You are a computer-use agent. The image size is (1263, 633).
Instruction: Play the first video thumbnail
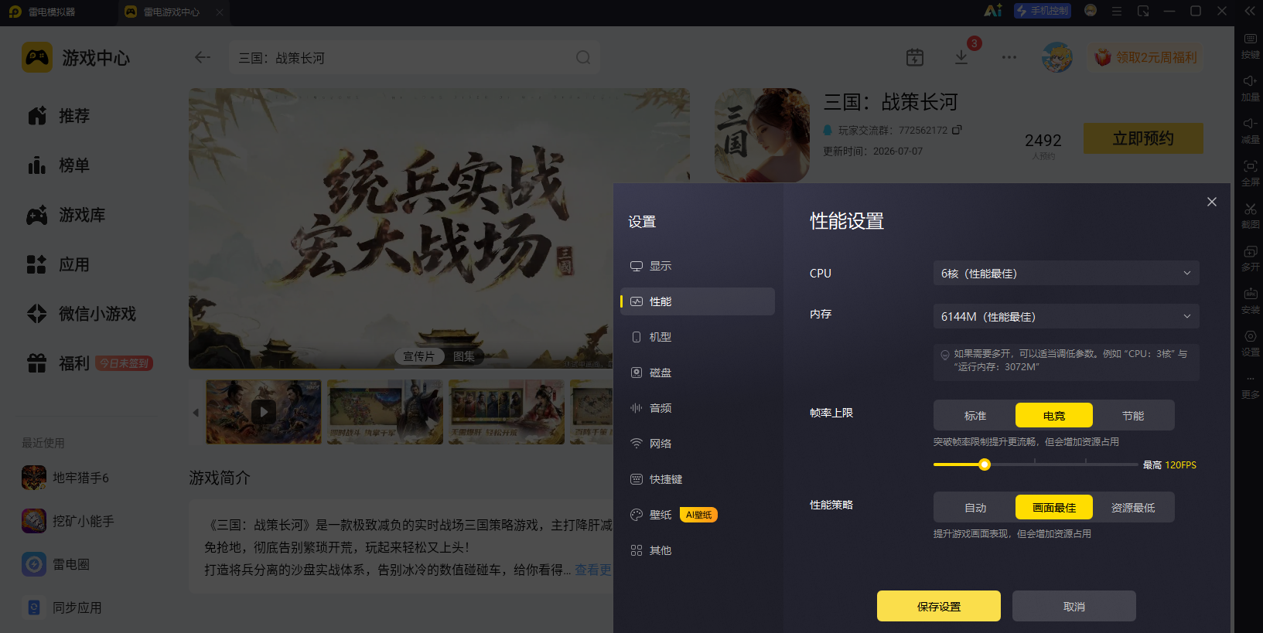pyautogui.click(x=264, y=412)
